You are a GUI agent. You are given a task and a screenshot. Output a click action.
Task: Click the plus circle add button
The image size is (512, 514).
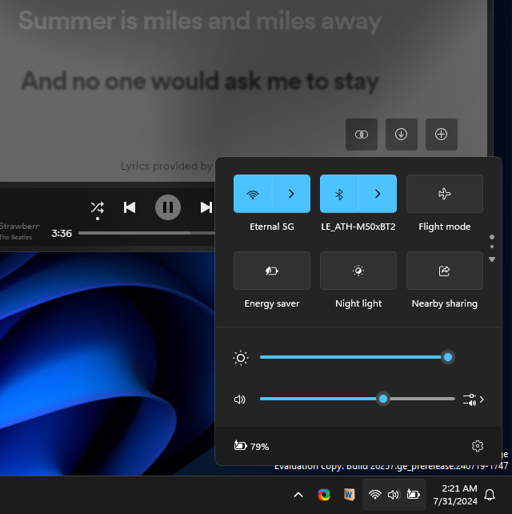[441, 135]
